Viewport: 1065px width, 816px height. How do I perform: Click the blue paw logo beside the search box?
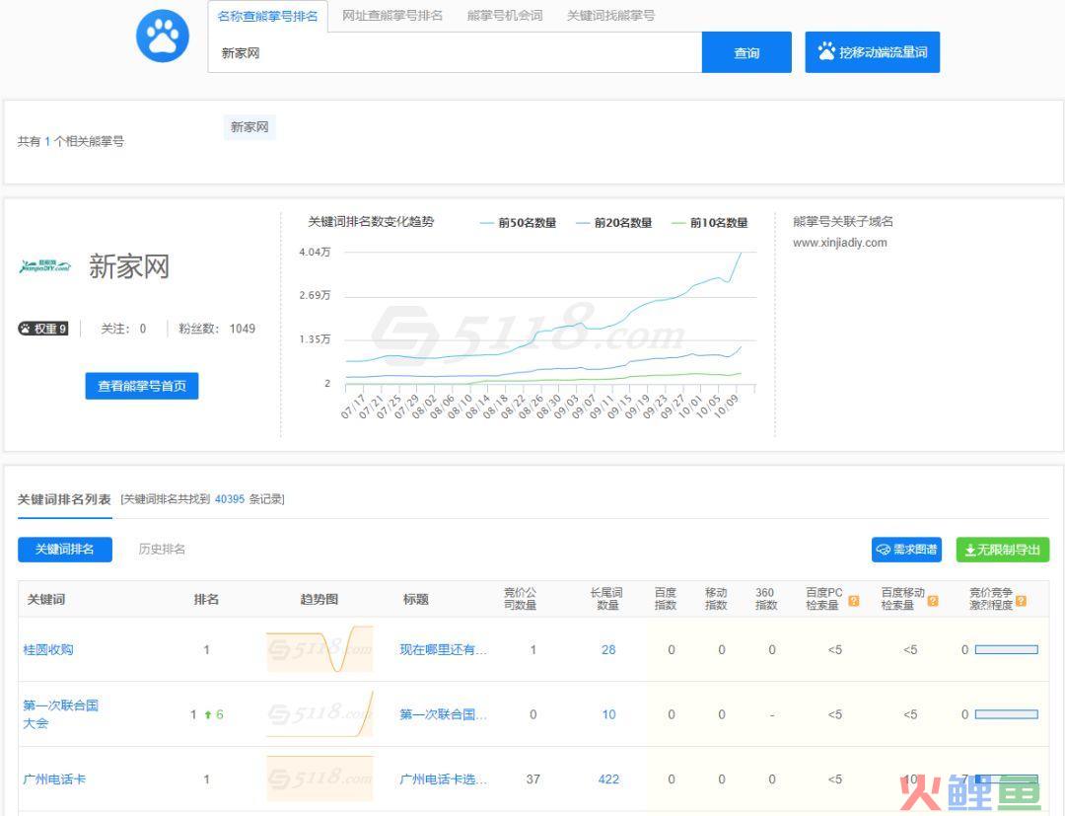click(163, 36)
